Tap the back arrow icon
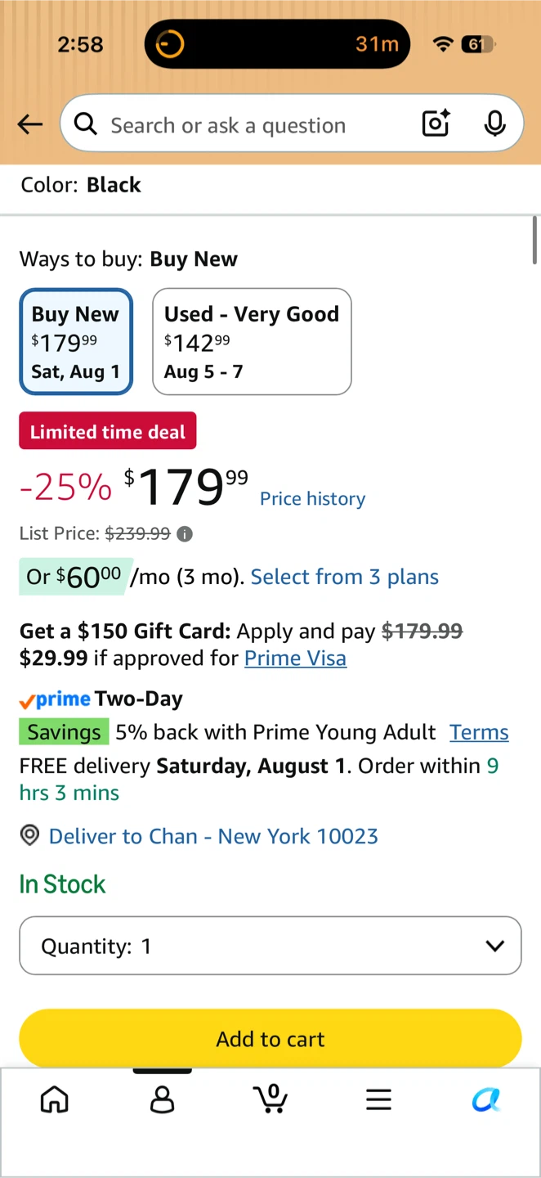541x1178 pixels. (30, 124)
